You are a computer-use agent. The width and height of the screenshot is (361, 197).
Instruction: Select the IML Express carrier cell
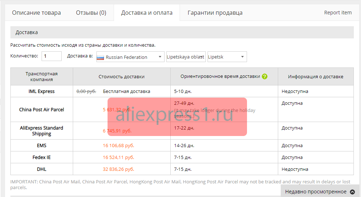(42, 91)
